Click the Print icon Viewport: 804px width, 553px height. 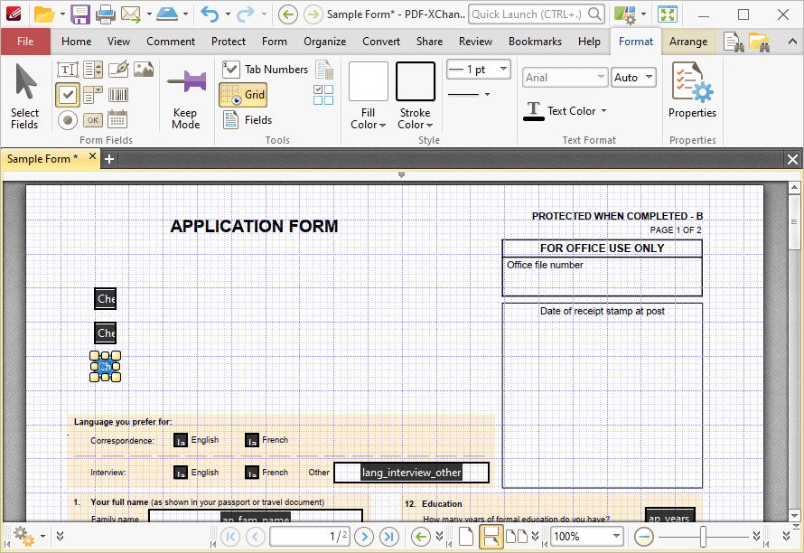106,14
